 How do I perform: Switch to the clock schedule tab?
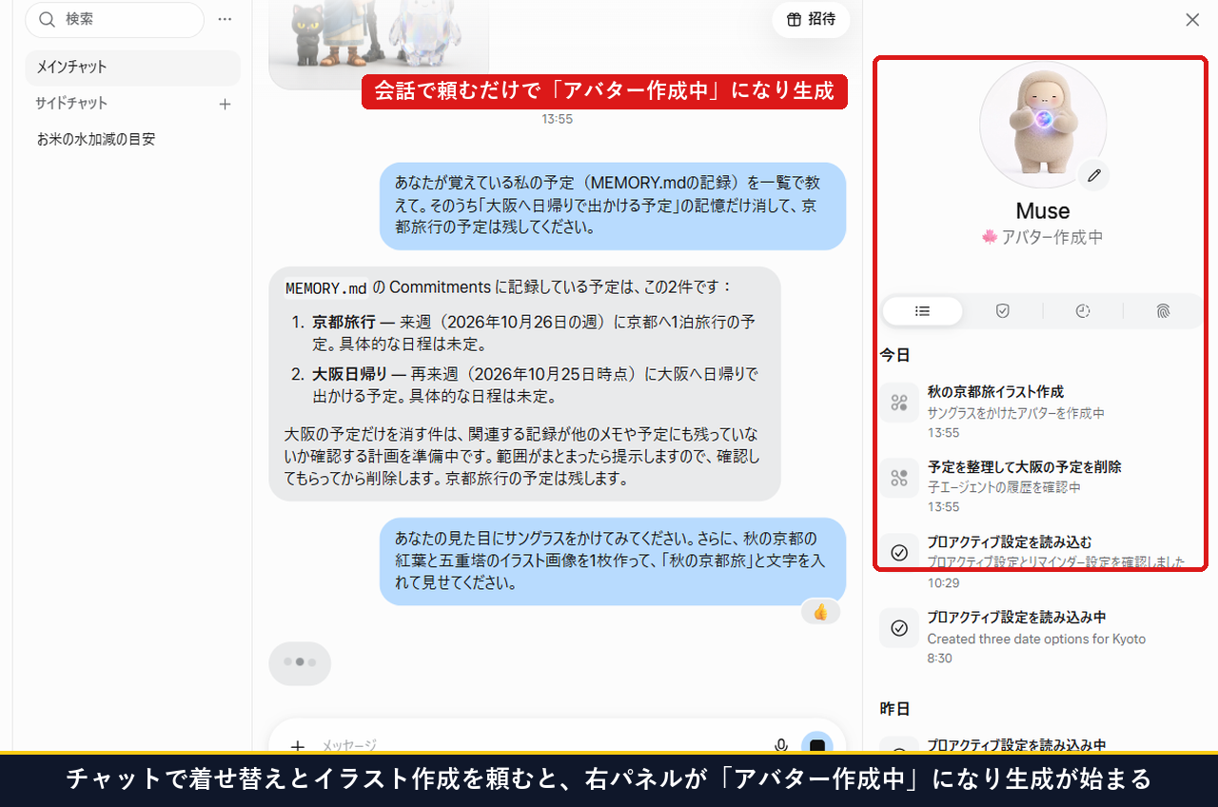[x=1083, y=311]
